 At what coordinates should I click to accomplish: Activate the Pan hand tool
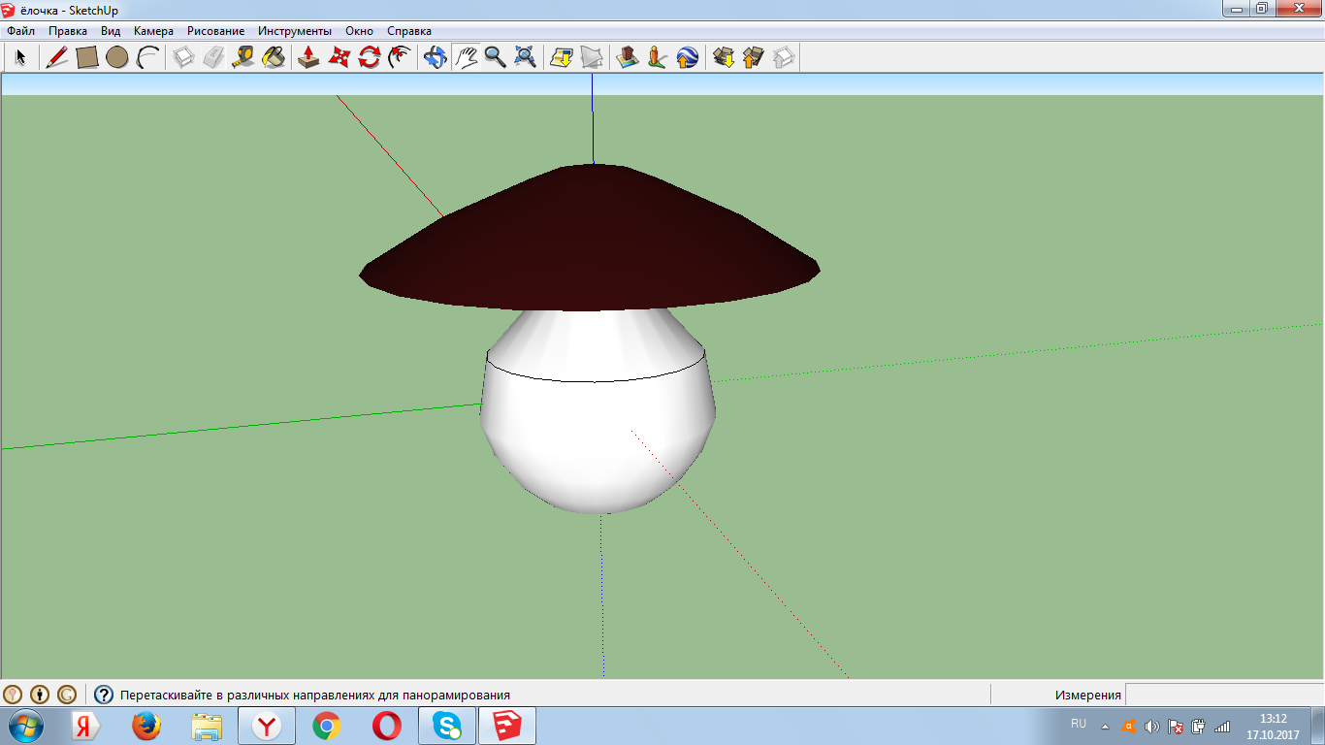466,57
